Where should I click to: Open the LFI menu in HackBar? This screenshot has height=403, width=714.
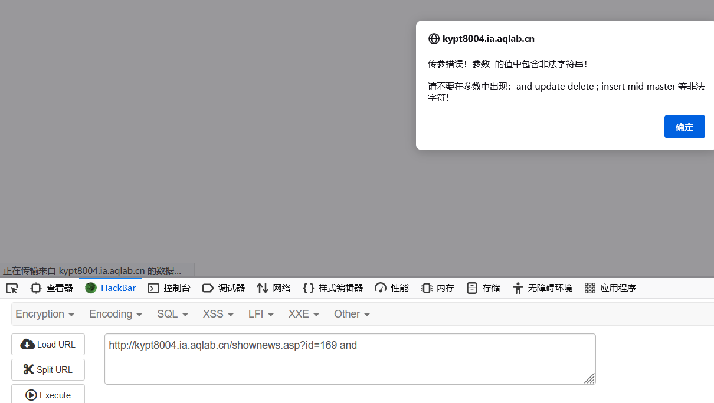tap(260, 314)
